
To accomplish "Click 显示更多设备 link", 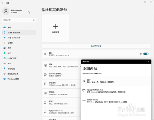I will coord(96,46).
